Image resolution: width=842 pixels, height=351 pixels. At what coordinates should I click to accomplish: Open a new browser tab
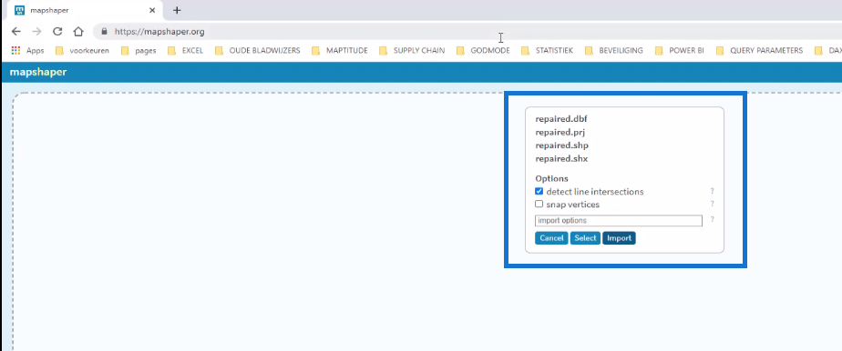[x=177, y=10]
